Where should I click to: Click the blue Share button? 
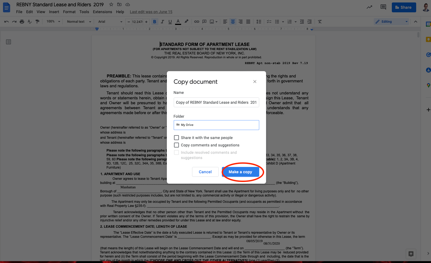[x=404, y=7]
